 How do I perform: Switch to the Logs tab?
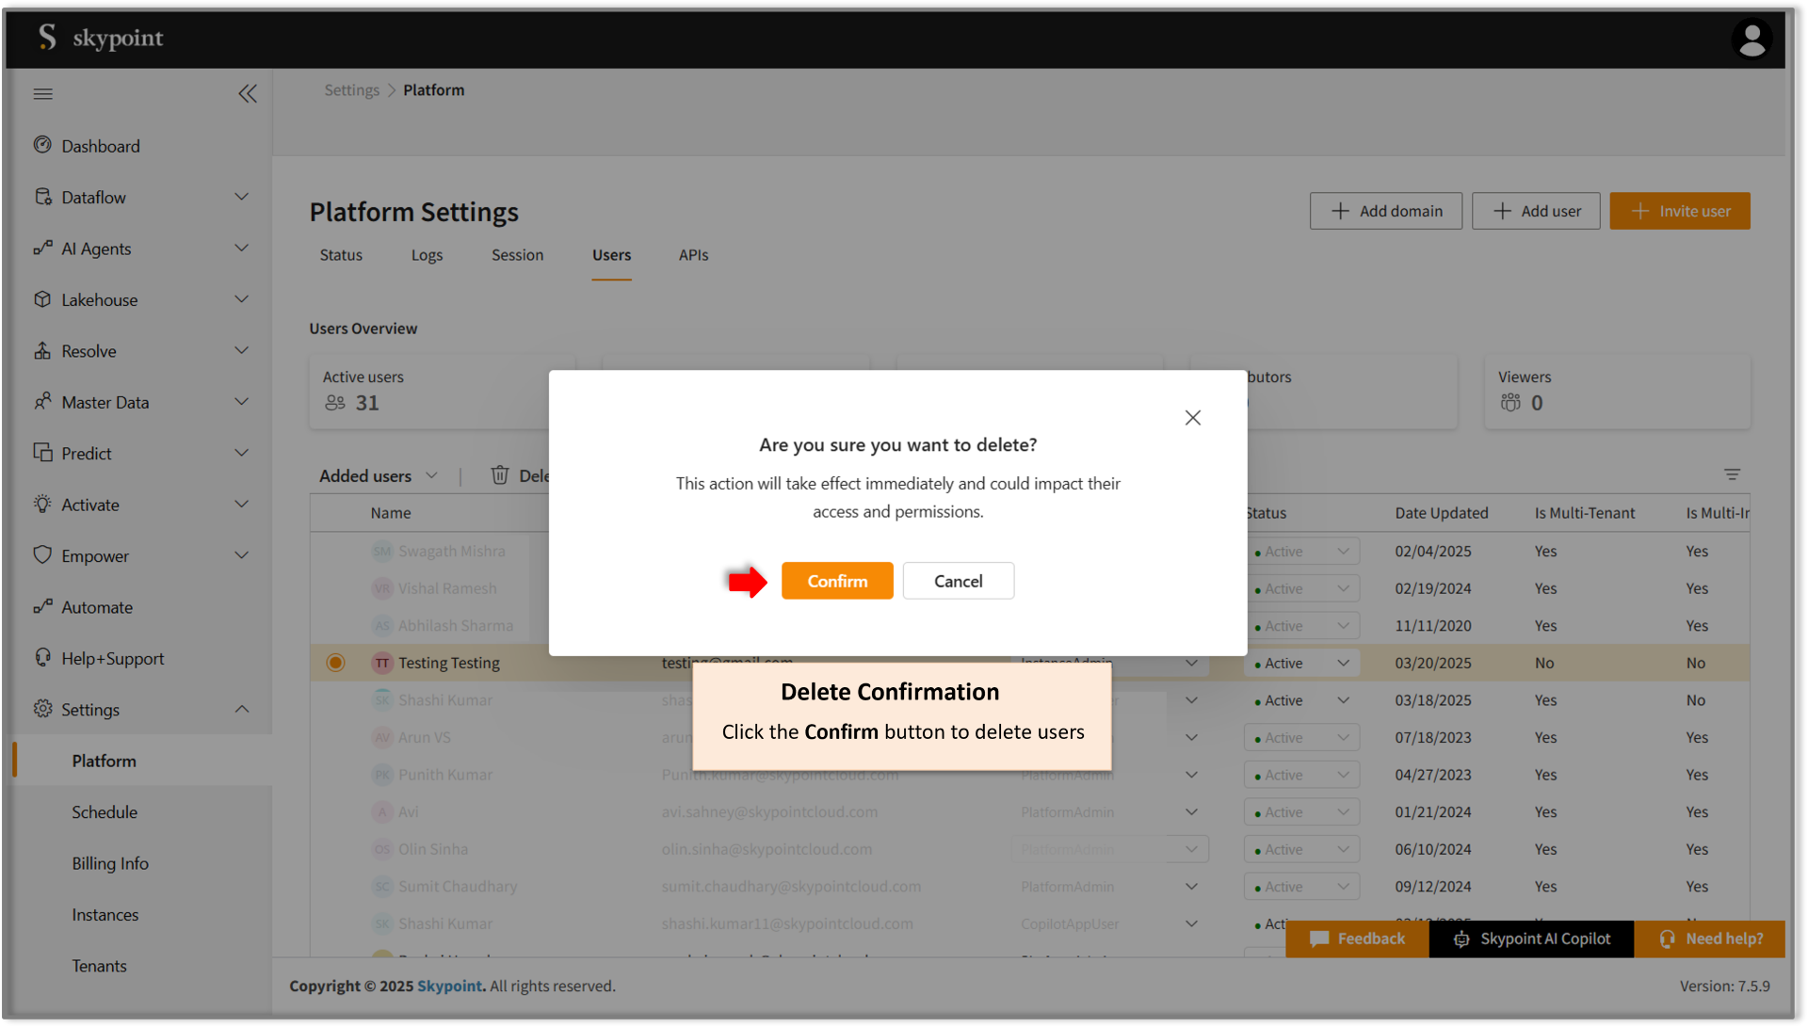pyautogui.click(x=427, y=255)
